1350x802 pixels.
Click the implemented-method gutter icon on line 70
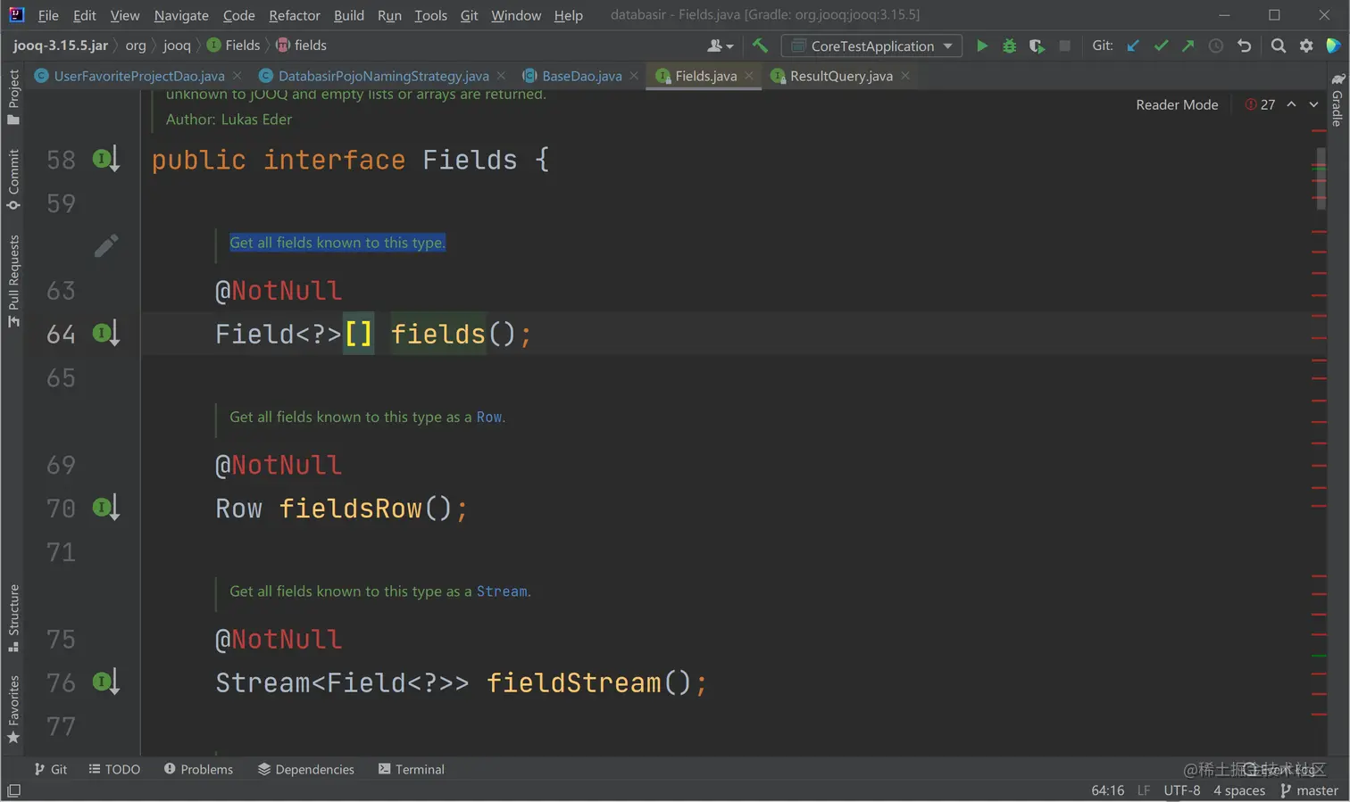106,508
